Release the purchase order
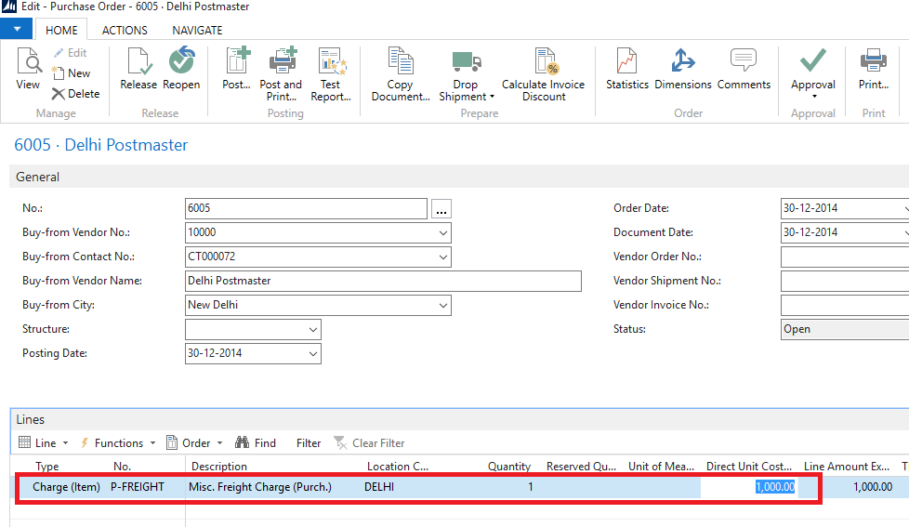Viewport: 909px width, 527px height. click(x=138, y=69)
